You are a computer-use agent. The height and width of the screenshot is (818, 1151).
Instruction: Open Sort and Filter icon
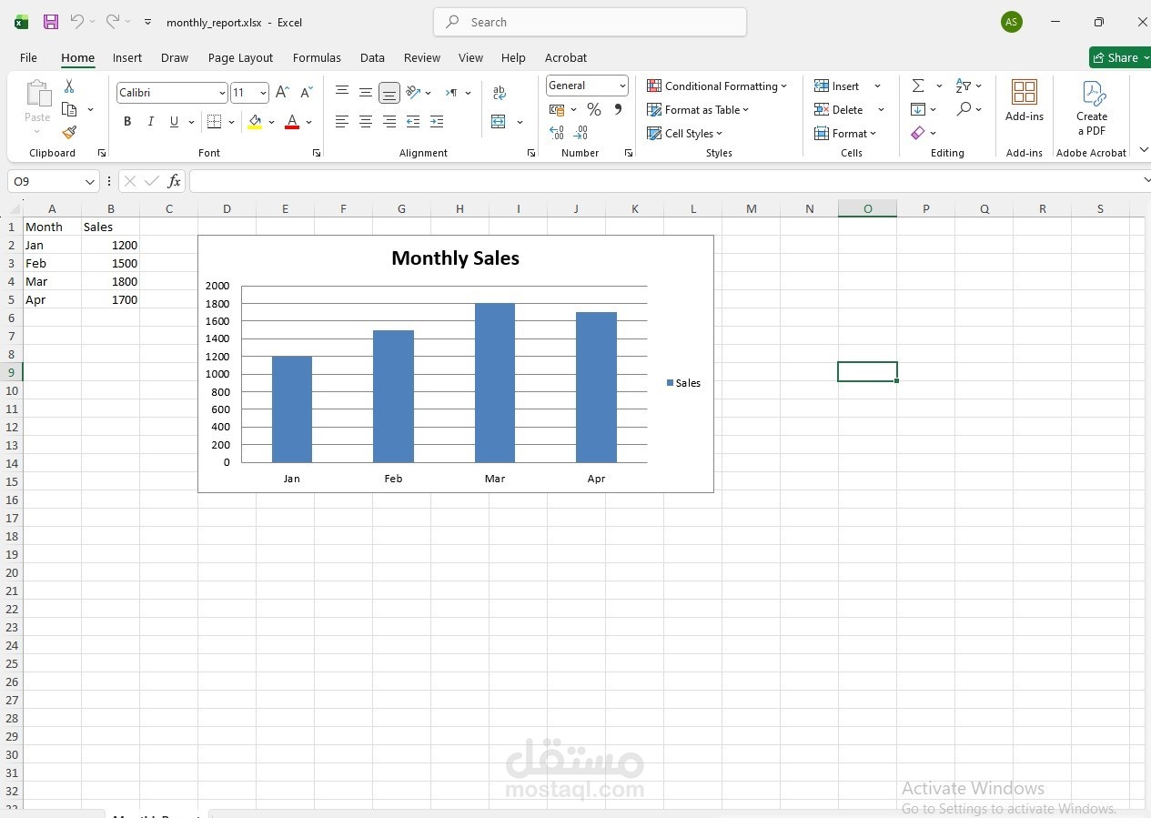click(964, 86)
